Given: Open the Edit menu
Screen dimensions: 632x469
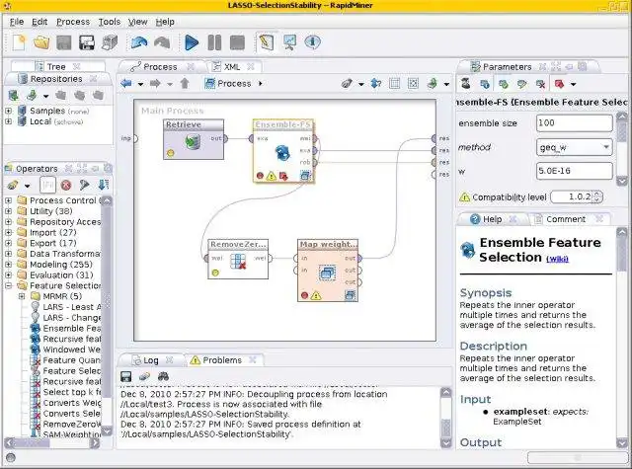Looking at the screenshot, I should pos(39,22).
